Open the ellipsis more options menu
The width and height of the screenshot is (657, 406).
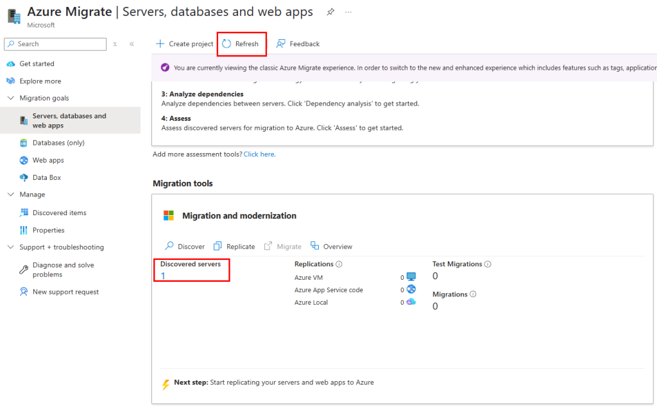(x=348, y=12)
